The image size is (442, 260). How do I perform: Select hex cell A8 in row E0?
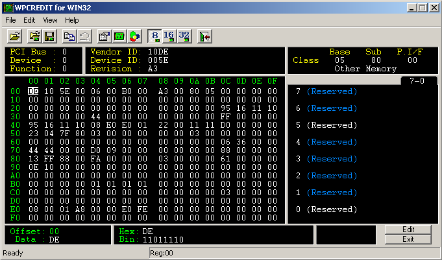[80, 209]
